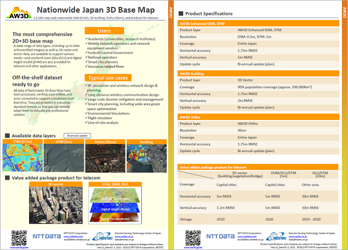This screenshot has width=348, height=250.
Task: Click the 'Flight simulator' use case
Action: click(x=100, y=118)
